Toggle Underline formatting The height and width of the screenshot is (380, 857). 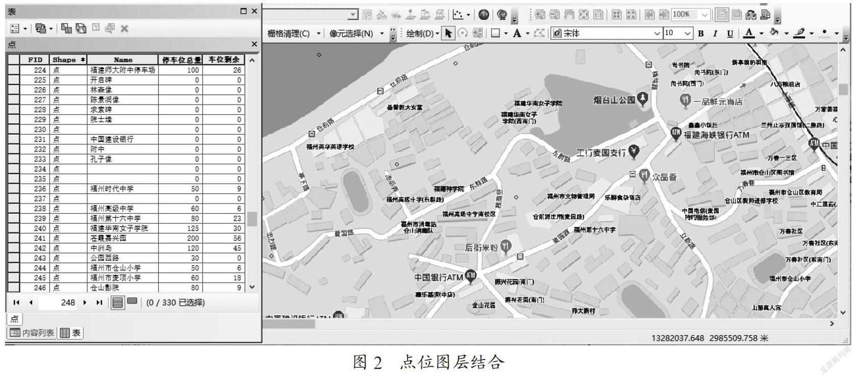pyautogui.click(x=730, y=34)
